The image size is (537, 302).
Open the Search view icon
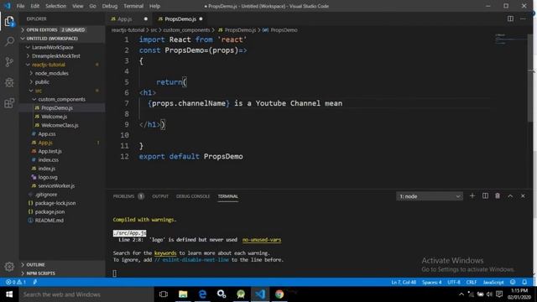click(9, 41)
